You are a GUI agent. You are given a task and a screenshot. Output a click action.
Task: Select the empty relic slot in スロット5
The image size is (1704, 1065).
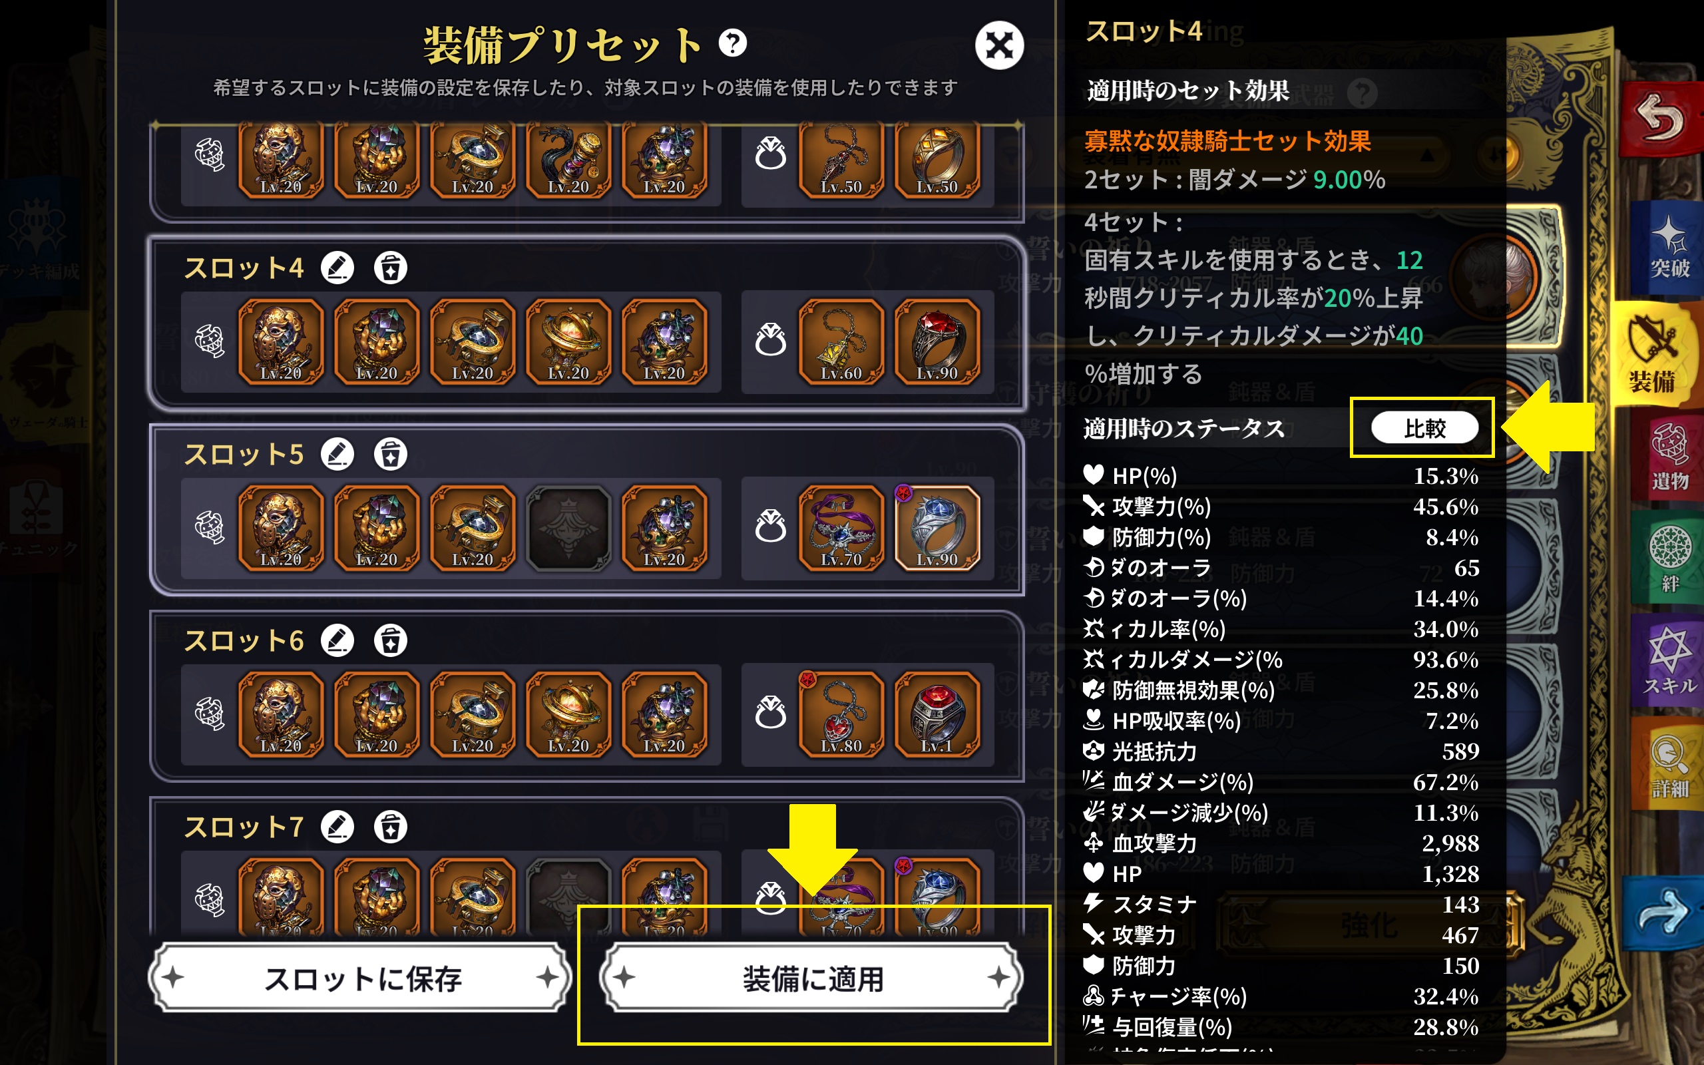coord(568,528)
